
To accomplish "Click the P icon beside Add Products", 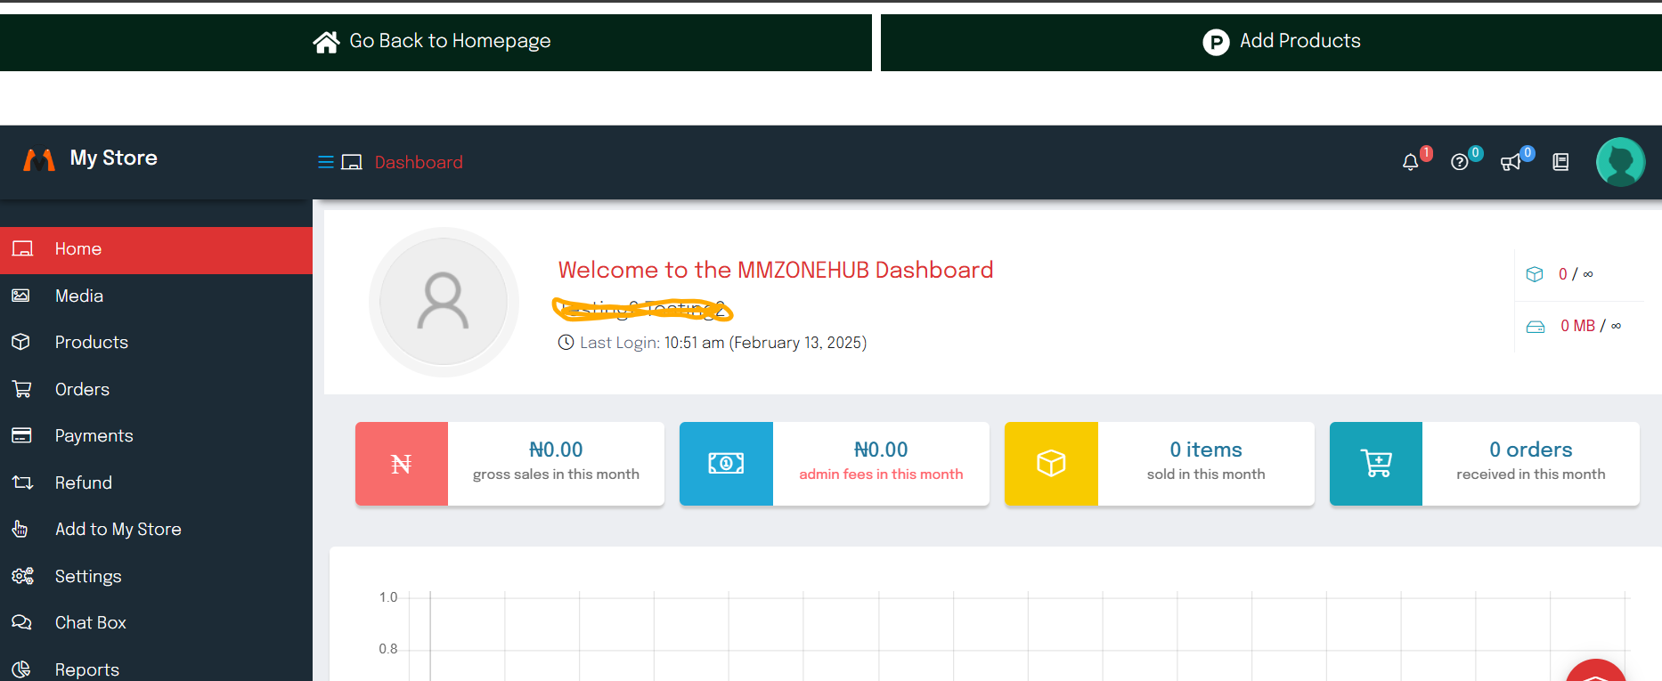I will click(1216, 42).
